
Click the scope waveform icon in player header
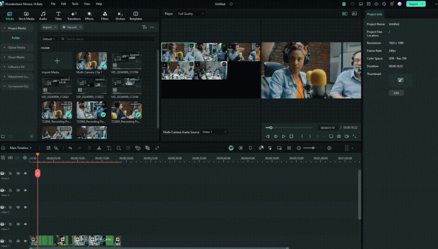pyautogui.click(x=354, y=14)
